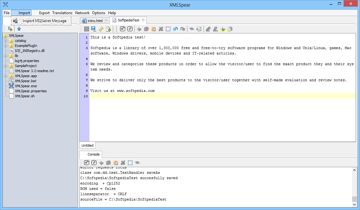Click the Copy icon in editor toolbar
The height and width of the screenshot is (210, 360).
(146, 29)
